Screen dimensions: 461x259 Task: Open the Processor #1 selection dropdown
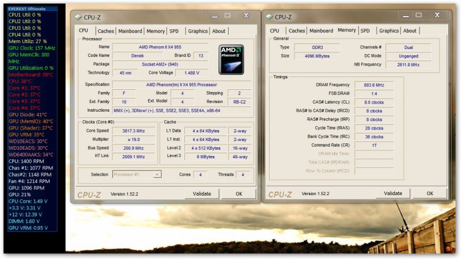point(137,174)
